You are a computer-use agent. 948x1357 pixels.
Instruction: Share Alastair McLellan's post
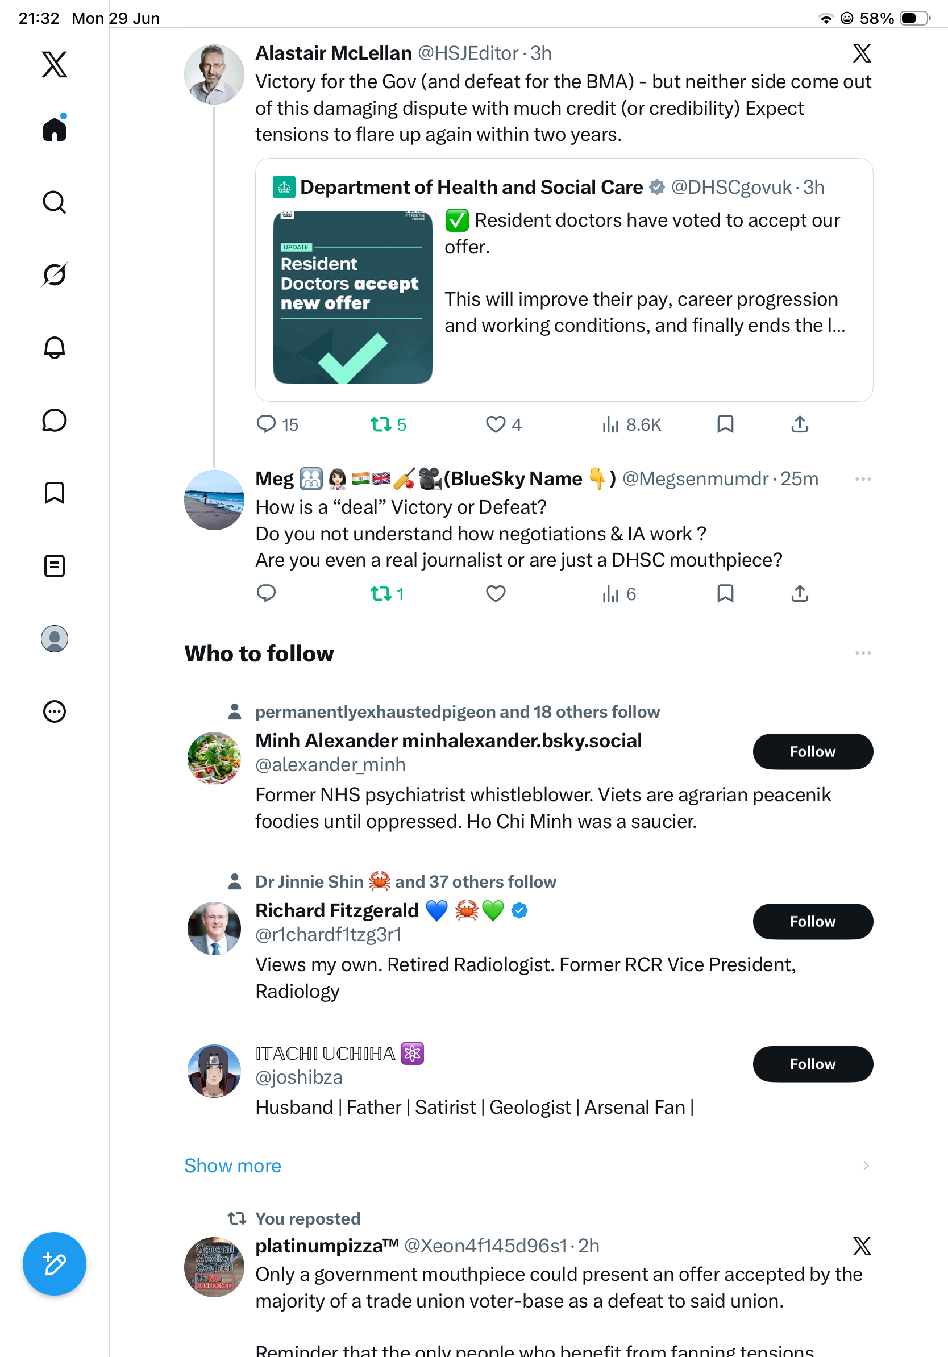[x=800, y=424]
